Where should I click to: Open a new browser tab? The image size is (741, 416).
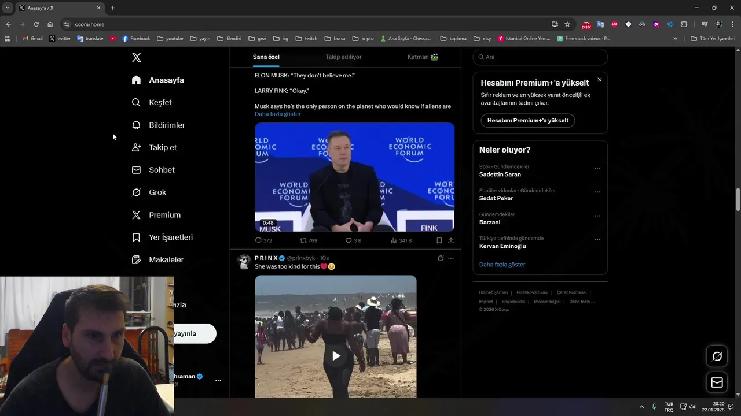click(112, 8)
